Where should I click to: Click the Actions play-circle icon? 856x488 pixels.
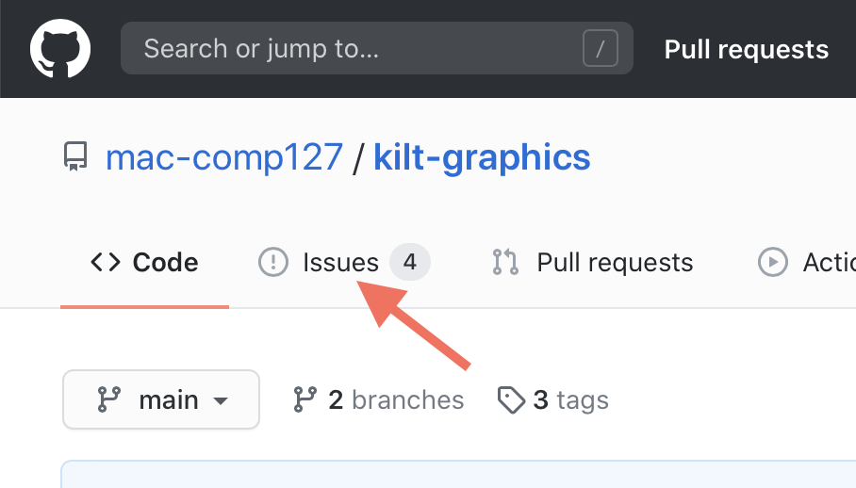773,262
